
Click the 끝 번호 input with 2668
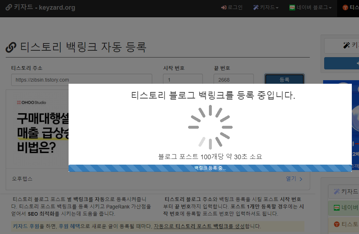click(x=234, y=80)
